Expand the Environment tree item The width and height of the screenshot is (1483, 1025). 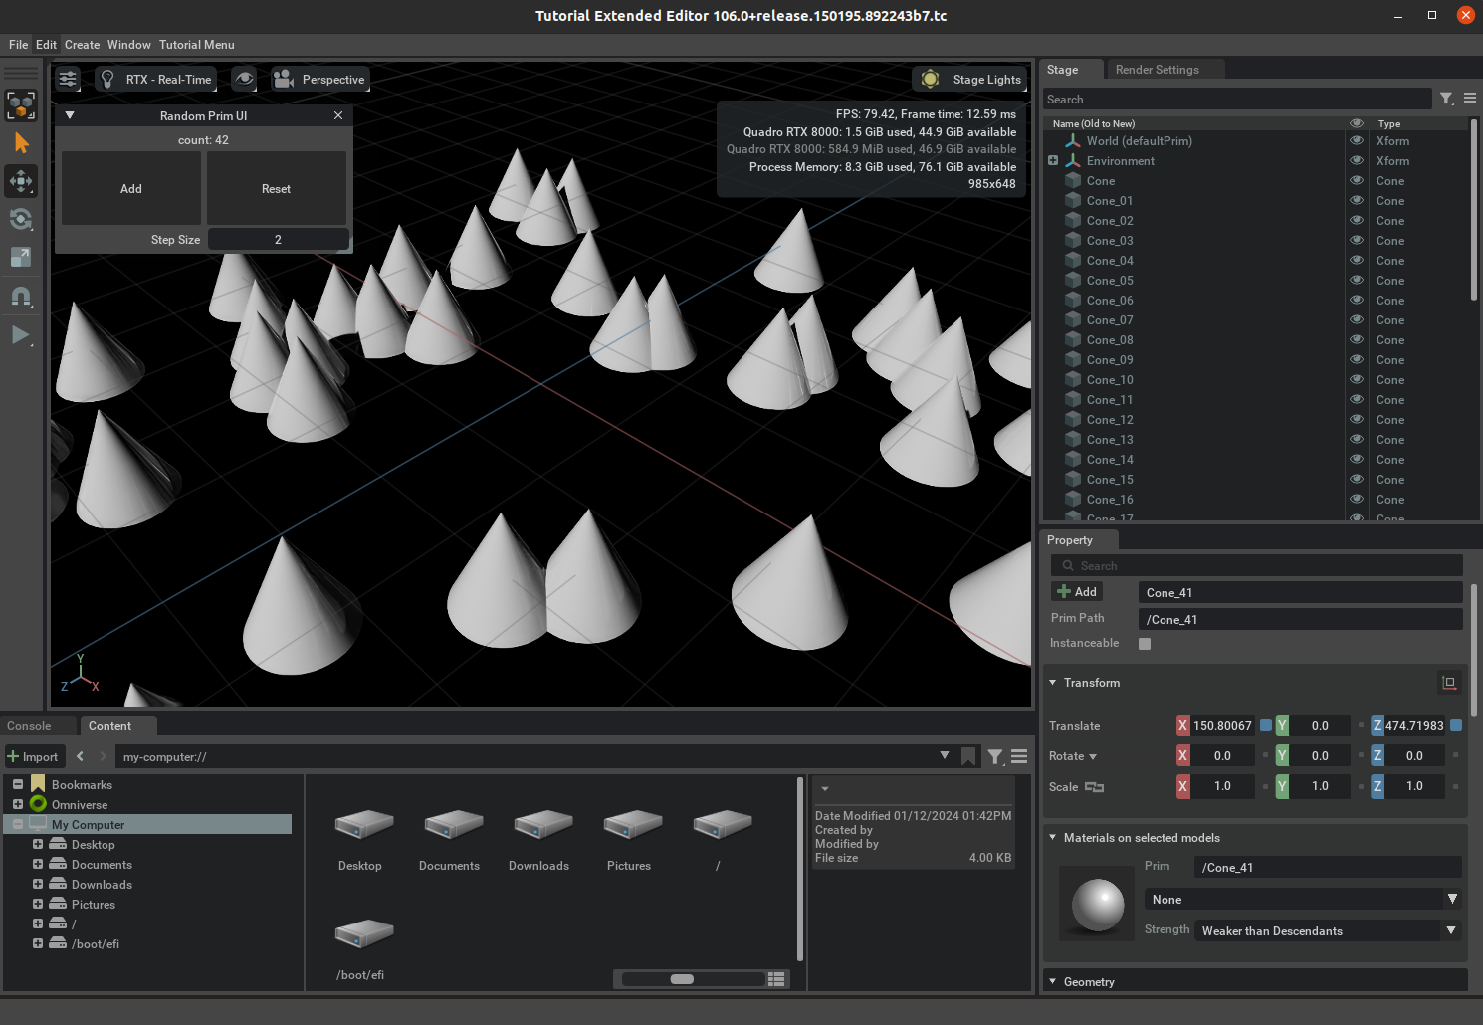1053,161
